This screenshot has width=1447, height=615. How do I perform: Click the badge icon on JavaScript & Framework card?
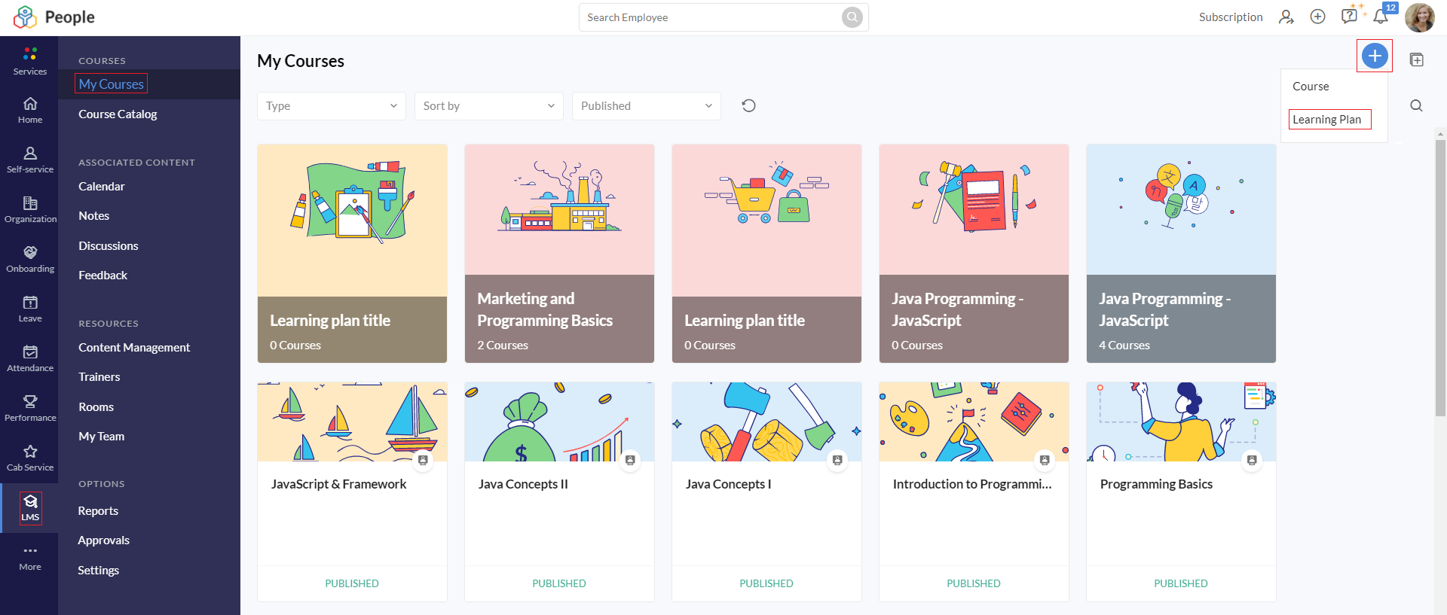[x=423, y=460]
